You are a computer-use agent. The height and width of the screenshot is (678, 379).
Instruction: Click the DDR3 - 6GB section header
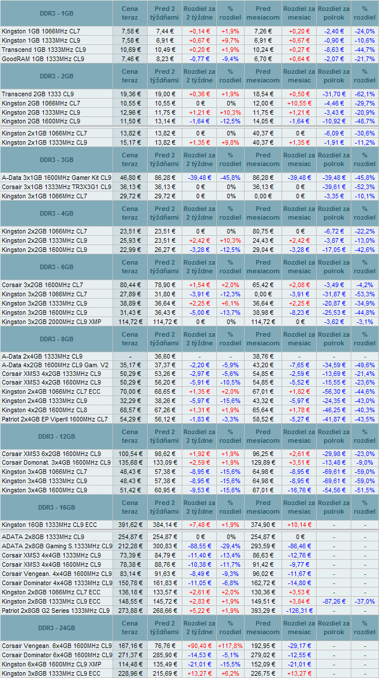(x=56, y=267)
